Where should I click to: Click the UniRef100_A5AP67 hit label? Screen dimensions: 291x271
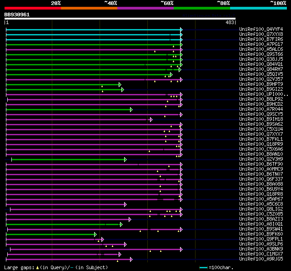pos(261,199)
